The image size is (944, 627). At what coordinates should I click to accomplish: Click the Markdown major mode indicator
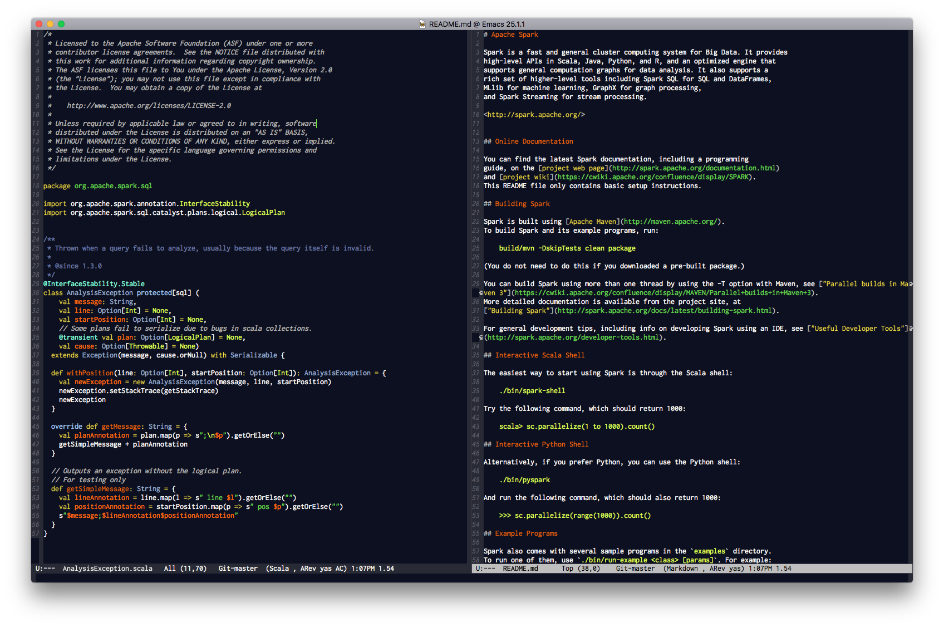682,569
